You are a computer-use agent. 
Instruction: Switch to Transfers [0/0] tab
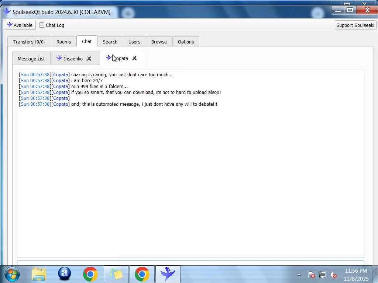pos(29,42)
